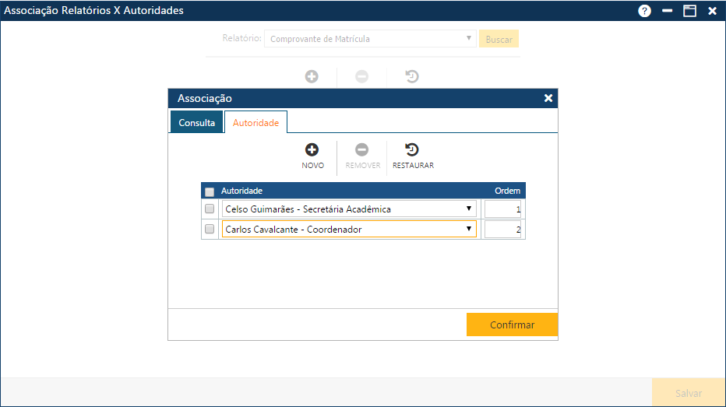This screenshot has height=407, width=726.
Task: Open the help question mark icon
Action: 644,11
